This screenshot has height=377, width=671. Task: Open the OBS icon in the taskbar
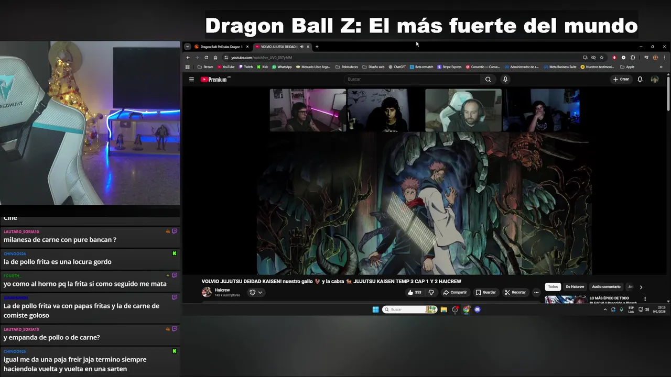(x=455, y=309)
